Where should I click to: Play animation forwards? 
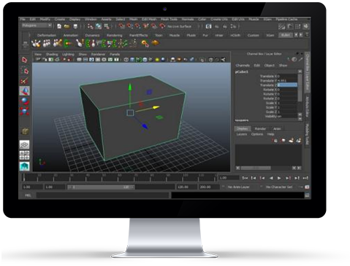[x=279, y=178]
